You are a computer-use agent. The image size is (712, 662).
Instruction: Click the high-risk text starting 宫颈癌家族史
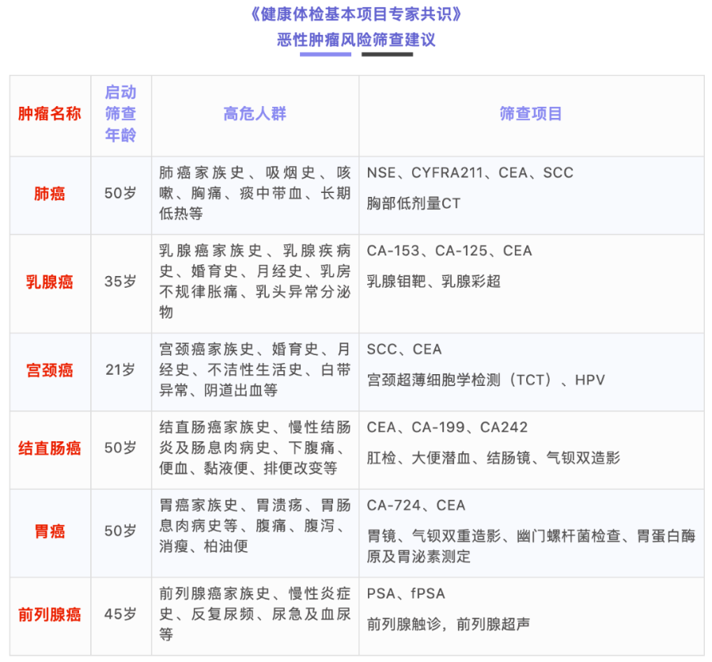[x=255, y=369]
